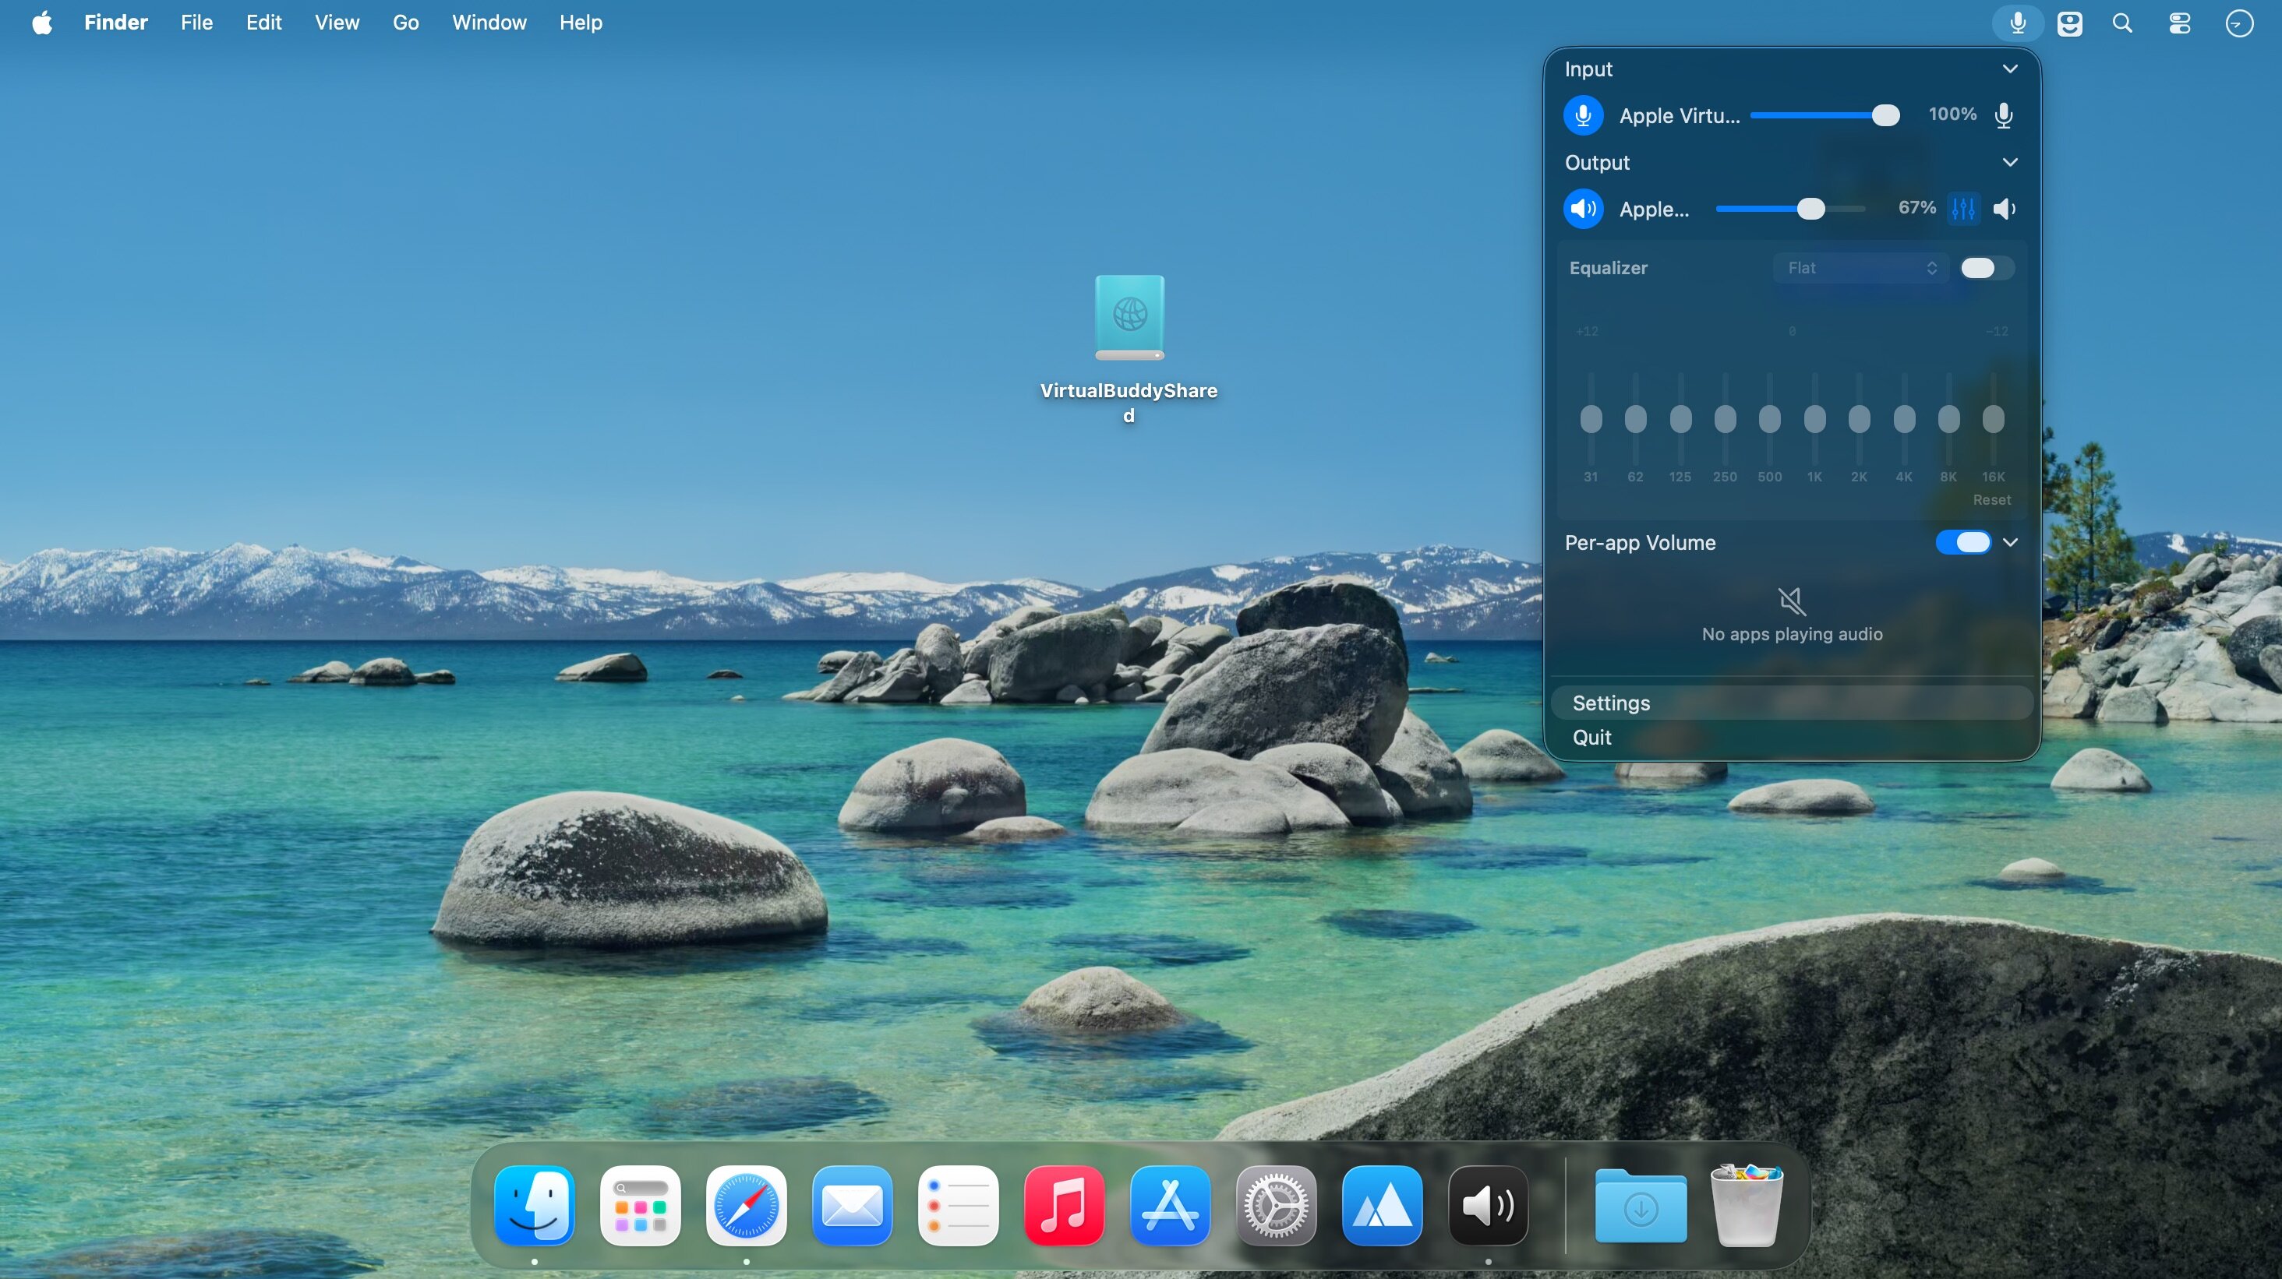
Task: Click the 62 Hz equalizer band slider
Action: coord(1635,418)
